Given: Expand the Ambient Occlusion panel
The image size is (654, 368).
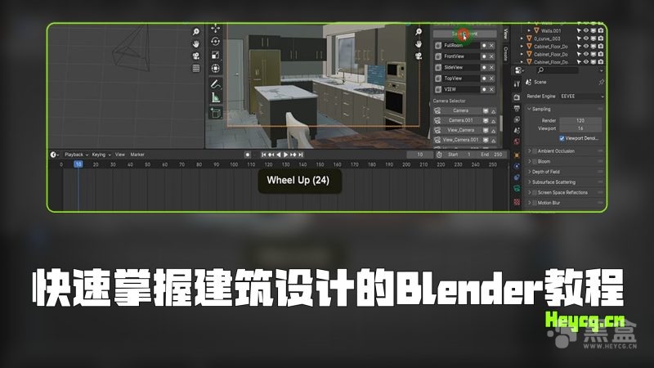Looking at the screenshot, I should (529, 151).
